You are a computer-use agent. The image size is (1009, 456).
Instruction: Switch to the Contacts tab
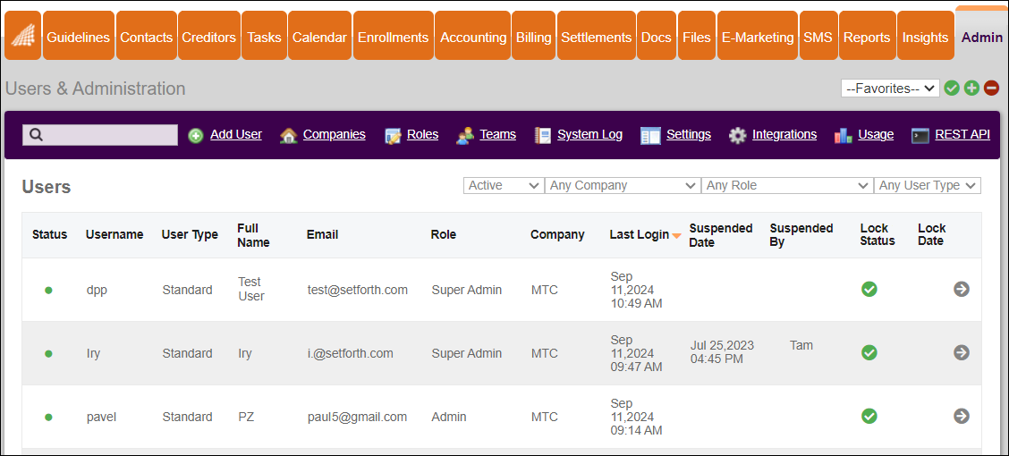coord(146,38)
